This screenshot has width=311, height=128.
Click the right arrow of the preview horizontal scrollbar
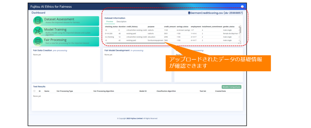coord(238,43)
